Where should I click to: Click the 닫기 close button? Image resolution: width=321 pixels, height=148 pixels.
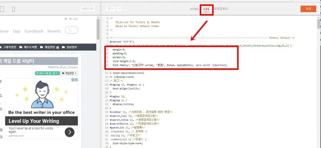[111, 9]
